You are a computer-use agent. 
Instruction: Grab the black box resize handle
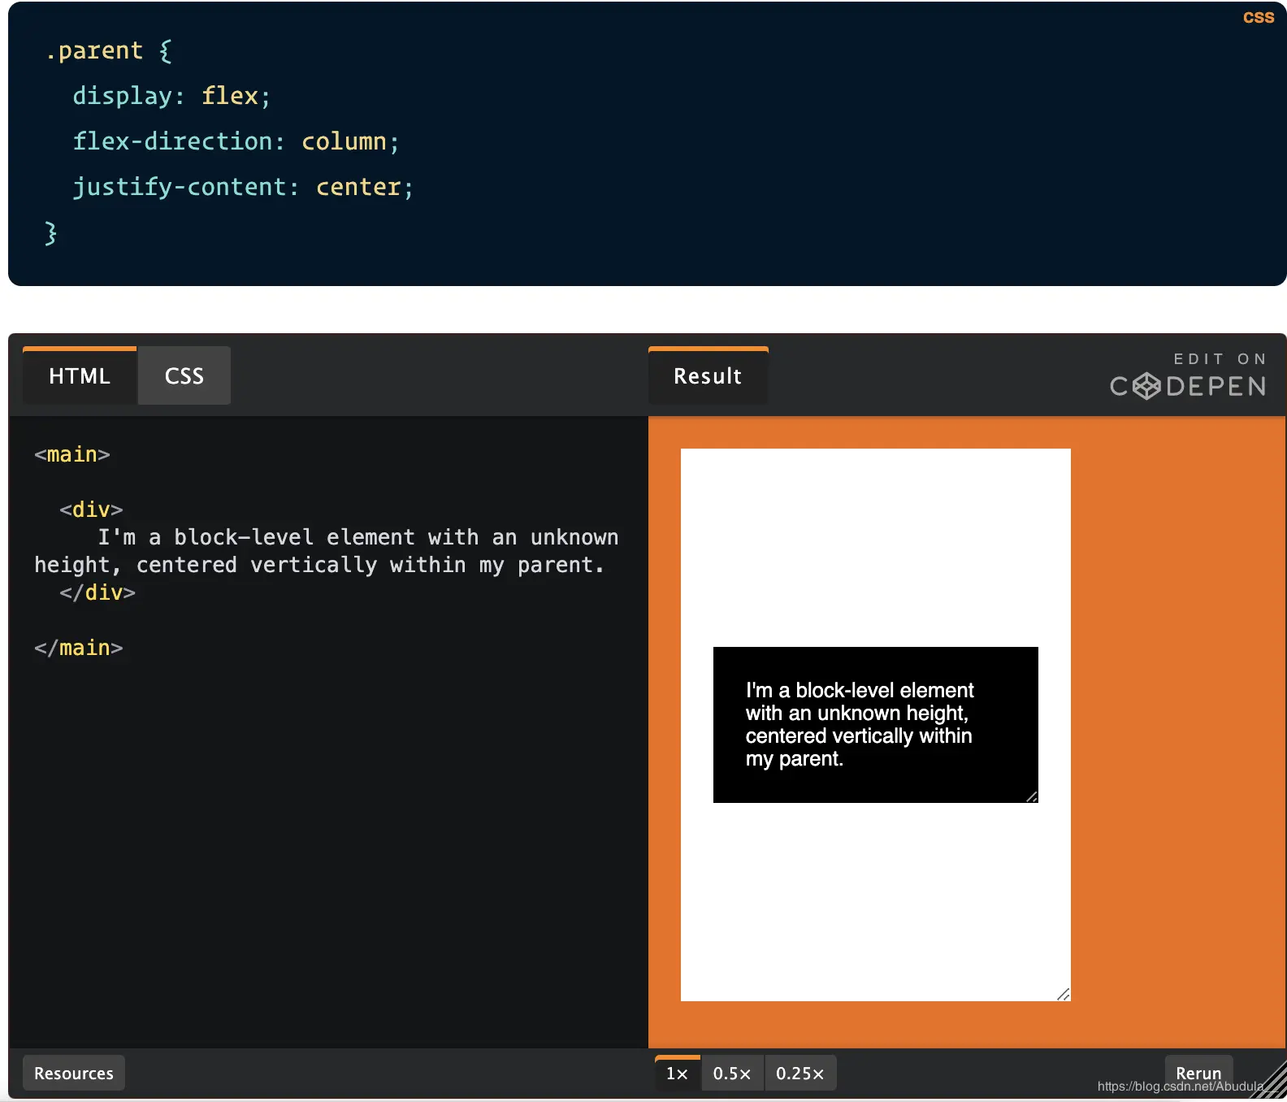tap(1032, 796)
